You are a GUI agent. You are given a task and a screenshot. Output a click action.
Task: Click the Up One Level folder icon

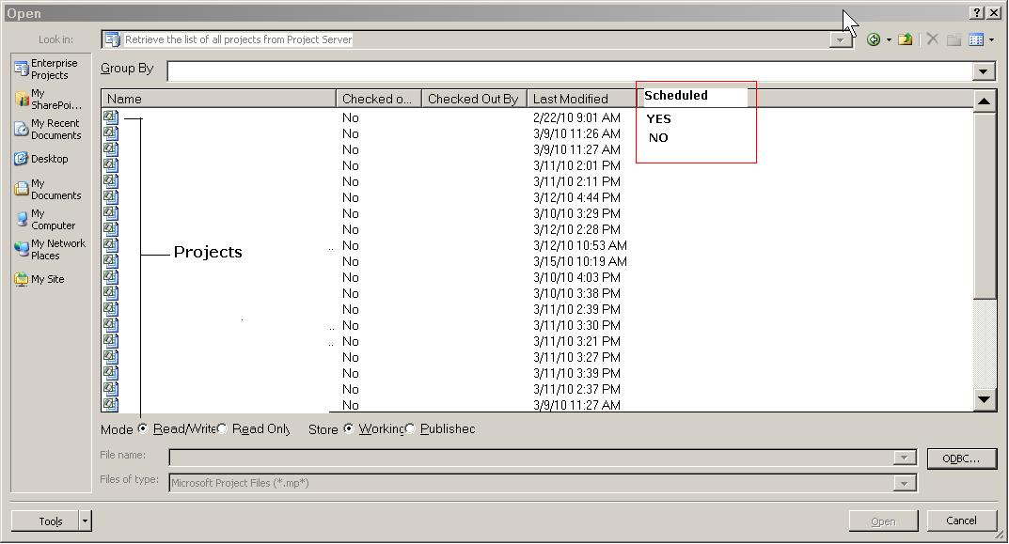tap(905, 39)
